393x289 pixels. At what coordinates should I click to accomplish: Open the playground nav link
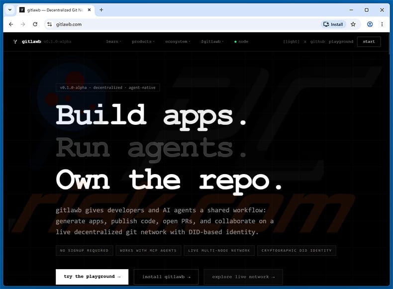pos(341,42)
